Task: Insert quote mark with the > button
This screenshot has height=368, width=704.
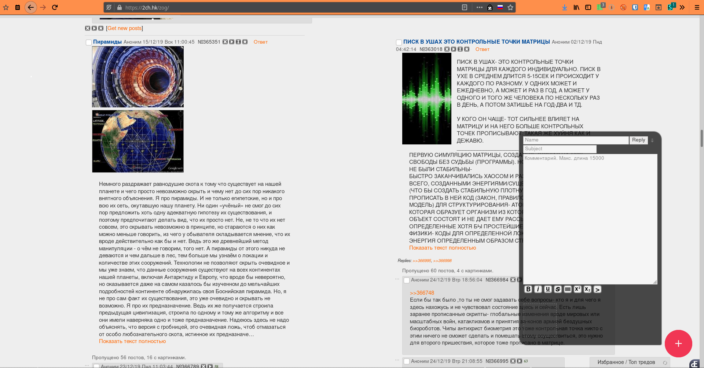Action: click(x=598, y=289)
